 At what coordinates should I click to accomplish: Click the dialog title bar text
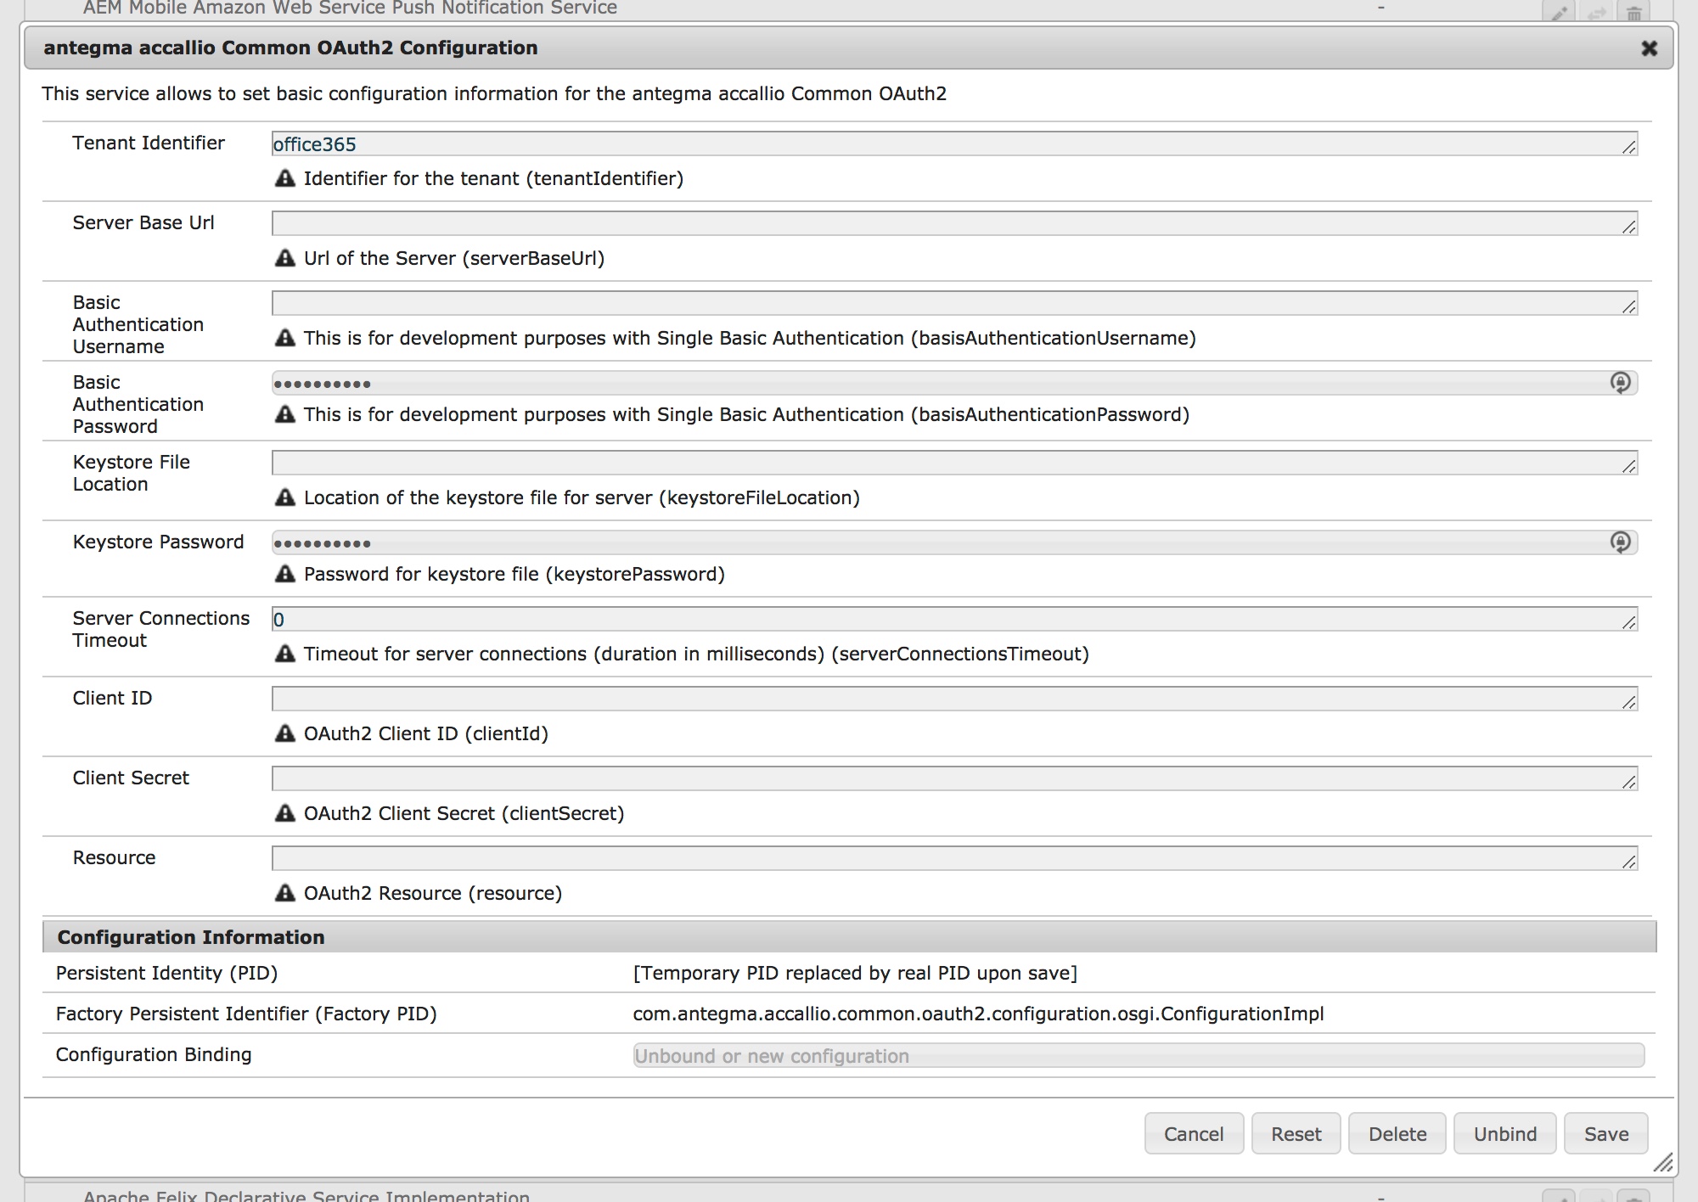tap(290, 48)
